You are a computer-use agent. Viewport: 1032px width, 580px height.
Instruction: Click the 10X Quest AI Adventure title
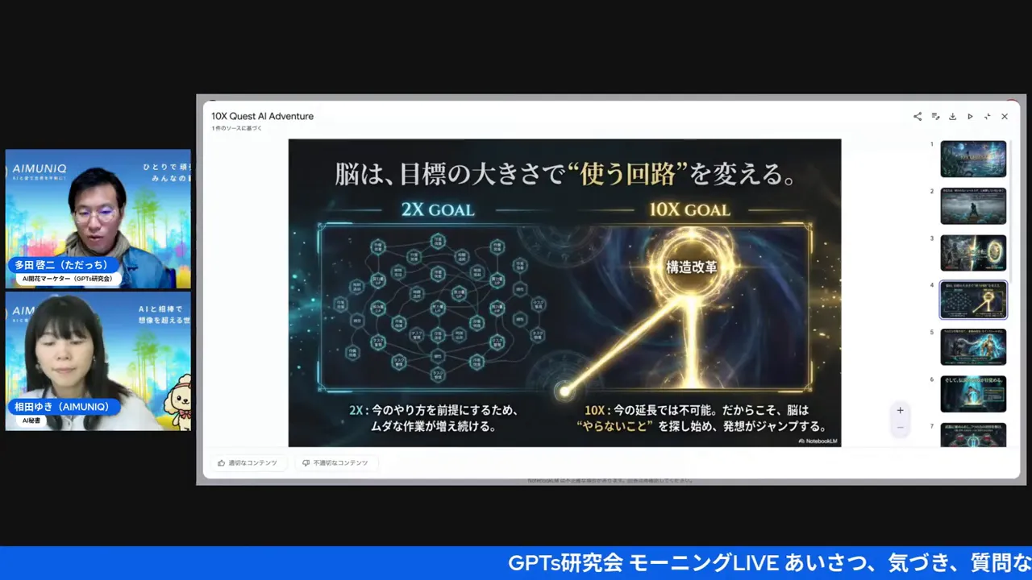coord(262,116)
